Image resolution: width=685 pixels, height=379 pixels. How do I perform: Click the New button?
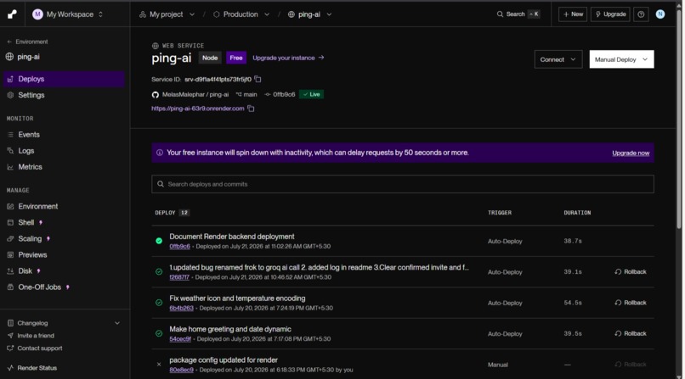(573, 14)
